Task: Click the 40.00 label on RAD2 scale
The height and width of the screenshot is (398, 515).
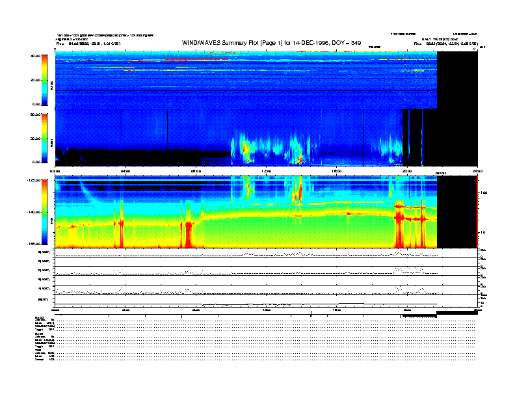Action: point(36,56)
